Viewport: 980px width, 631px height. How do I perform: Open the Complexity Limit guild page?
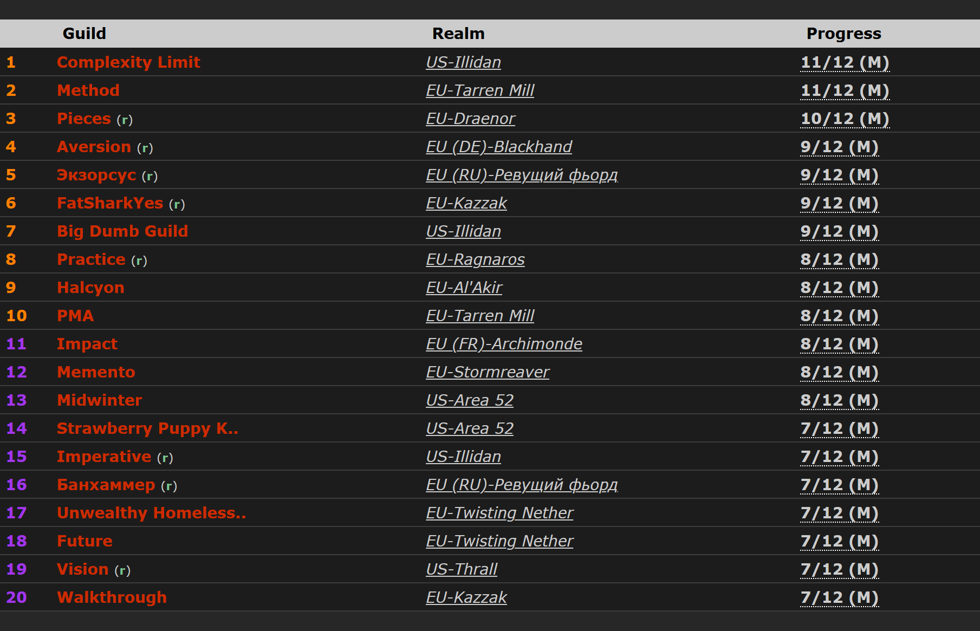coord(128,62)
